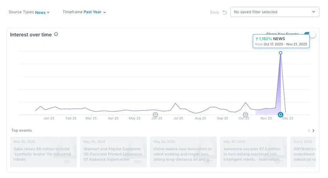
Task: Click the previous arrow in Top events
Action: 309,131
